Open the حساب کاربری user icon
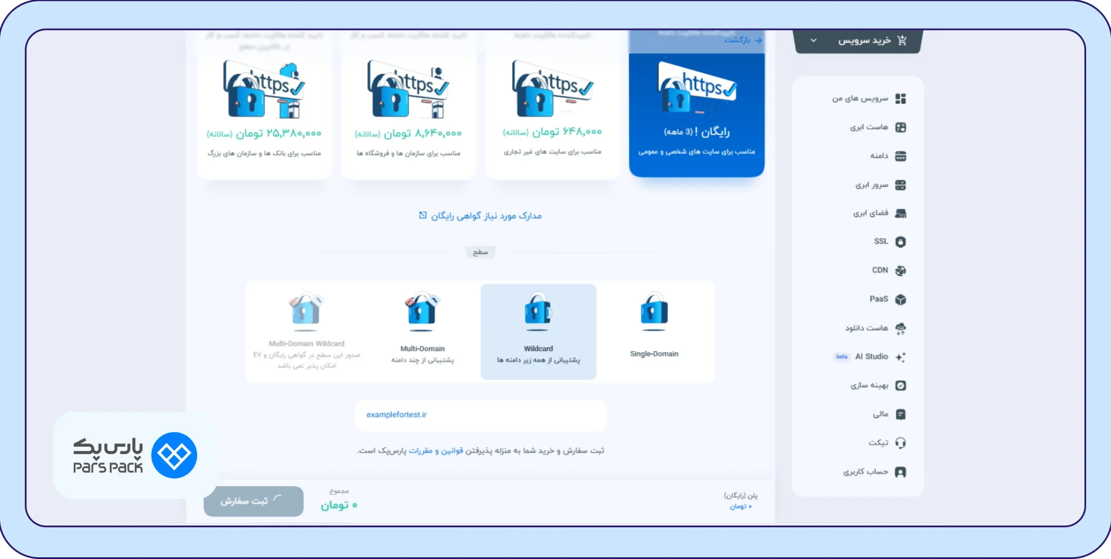 901,472
